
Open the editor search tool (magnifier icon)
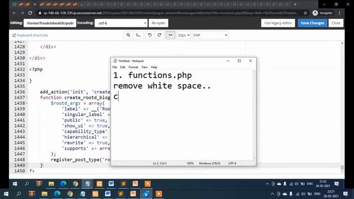pos(128,35)
